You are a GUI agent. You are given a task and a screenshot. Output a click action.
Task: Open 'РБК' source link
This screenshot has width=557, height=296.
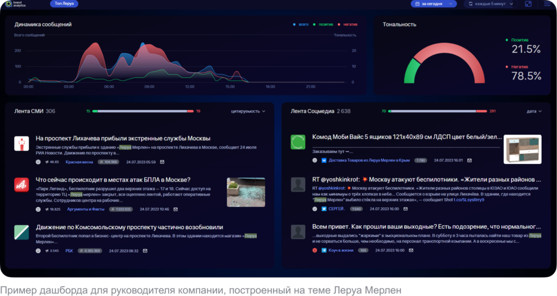click(x=69, y=251)
